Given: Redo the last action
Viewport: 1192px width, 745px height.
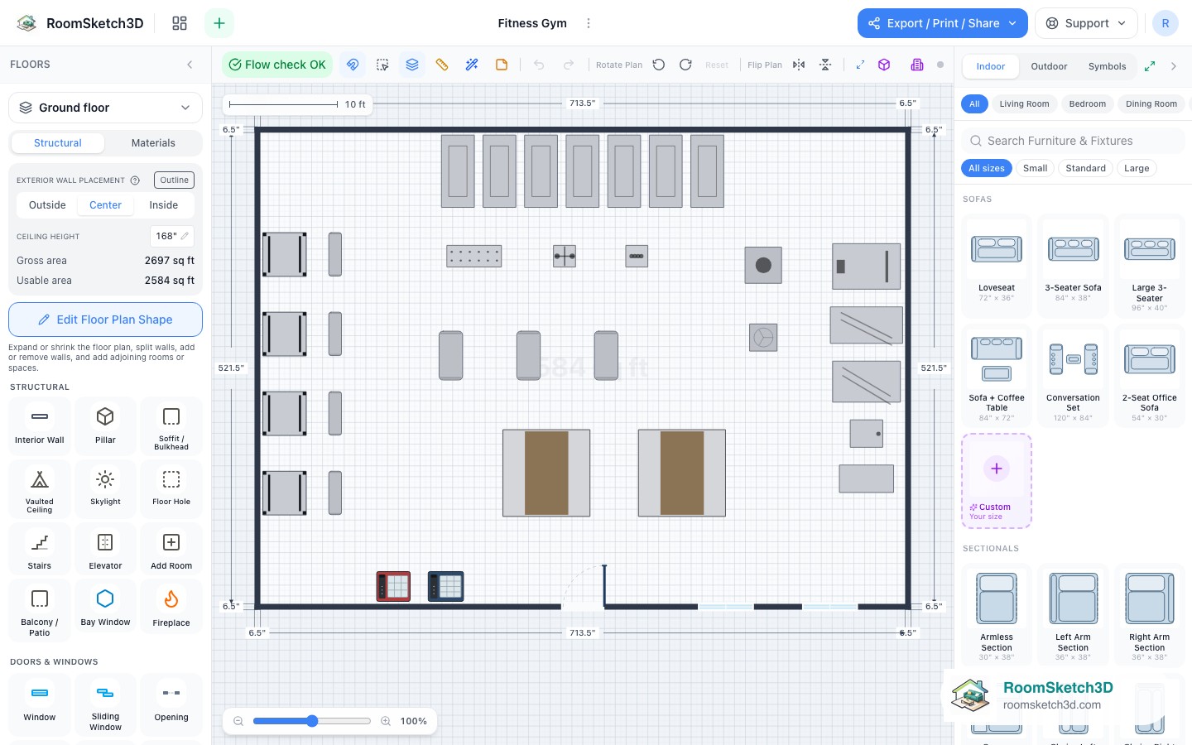Looking at the screenshot, I should pyautogui.click(x=569, y=65).
